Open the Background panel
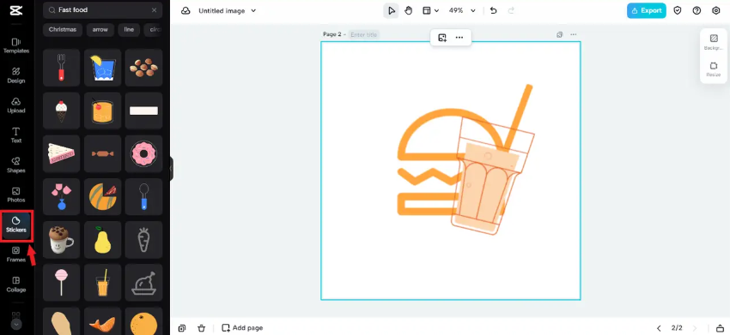 [x=713, y=42]
